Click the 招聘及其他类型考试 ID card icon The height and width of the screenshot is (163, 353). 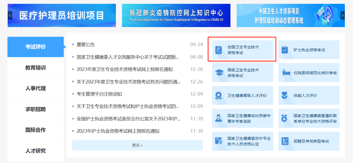pos(285,141)
